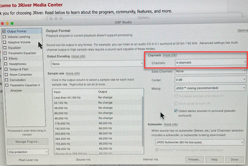Enable Tempo & Pitch checkbox

(6, 69)
